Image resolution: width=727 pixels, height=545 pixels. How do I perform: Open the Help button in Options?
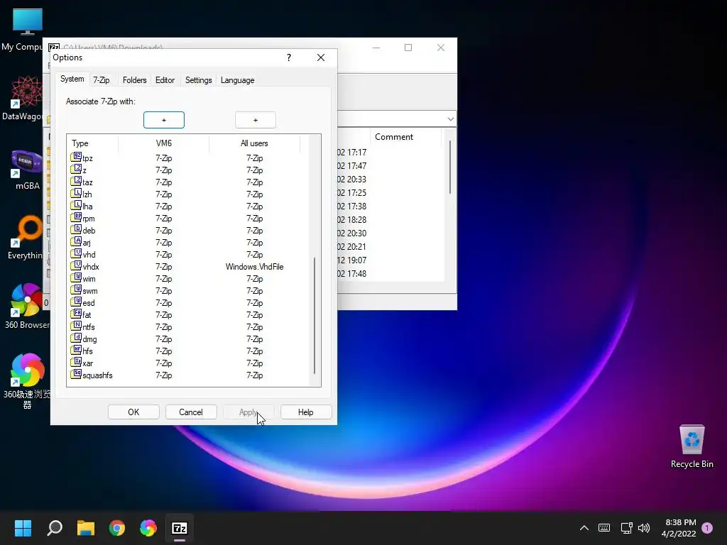[x=306, y=412]
